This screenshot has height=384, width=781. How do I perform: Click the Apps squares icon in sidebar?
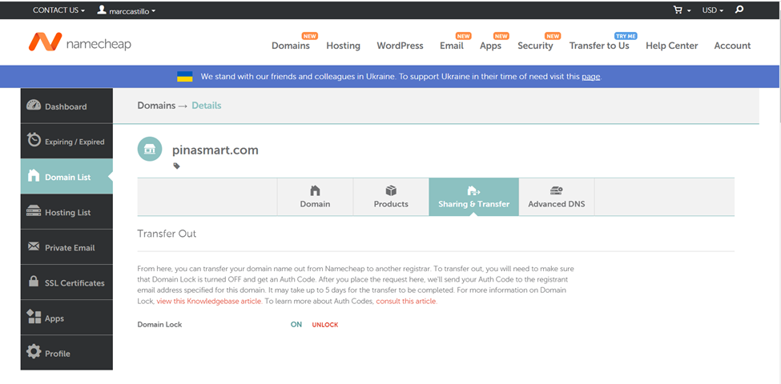[34, 317]
